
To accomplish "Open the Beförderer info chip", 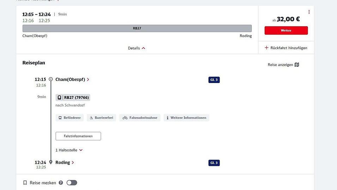I will click(x=69, y=118).
